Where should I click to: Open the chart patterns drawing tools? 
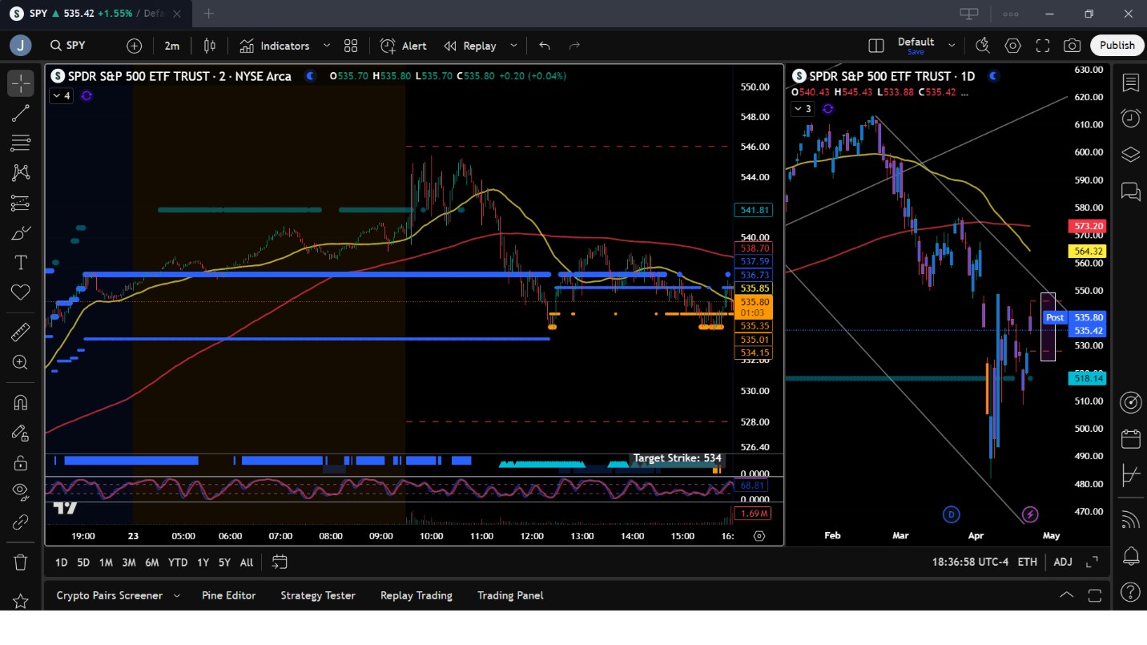[21, 173]
